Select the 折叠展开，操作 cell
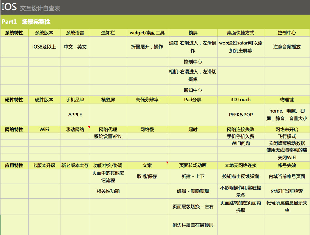This screenshot has height=235, width=310. (147, 47)
